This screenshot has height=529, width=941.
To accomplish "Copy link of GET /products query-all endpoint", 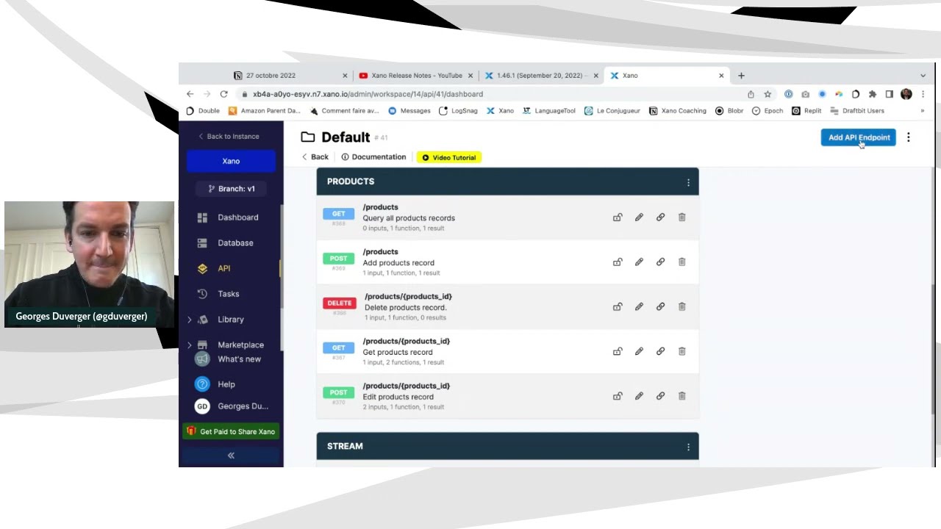I will [x=660, y=217].
